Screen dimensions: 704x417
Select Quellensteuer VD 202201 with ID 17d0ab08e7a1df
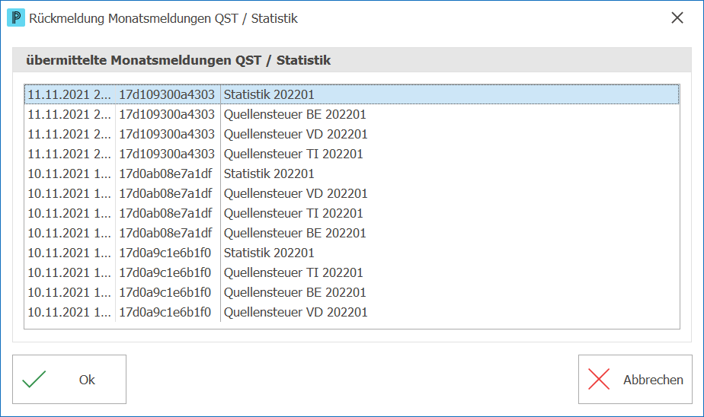(351, 193)
